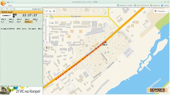Click the CONNECT button

[x=6, y=16]
